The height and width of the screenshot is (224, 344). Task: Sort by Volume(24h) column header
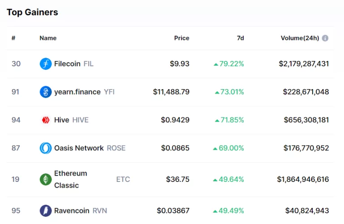pos(300,38)
